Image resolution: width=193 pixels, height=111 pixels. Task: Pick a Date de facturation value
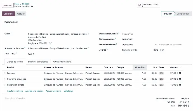point(127,34)
